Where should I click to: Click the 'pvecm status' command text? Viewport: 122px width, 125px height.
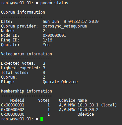(54, 3)
